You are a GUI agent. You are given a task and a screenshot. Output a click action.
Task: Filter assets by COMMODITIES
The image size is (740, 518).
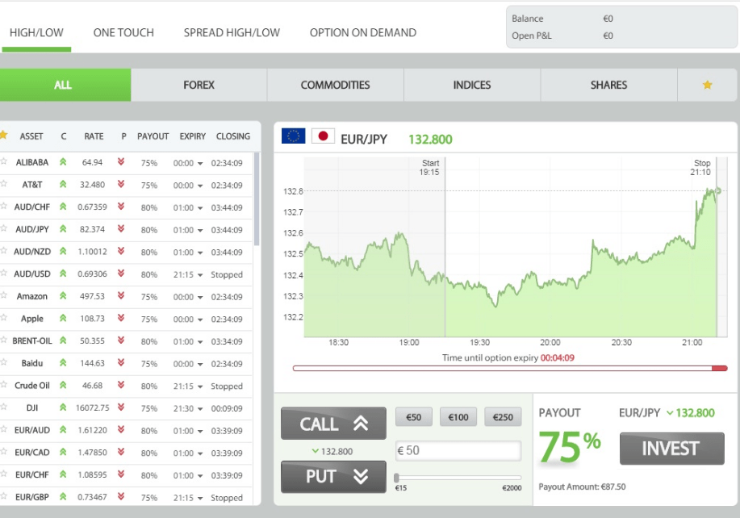(x=336, y=85)
